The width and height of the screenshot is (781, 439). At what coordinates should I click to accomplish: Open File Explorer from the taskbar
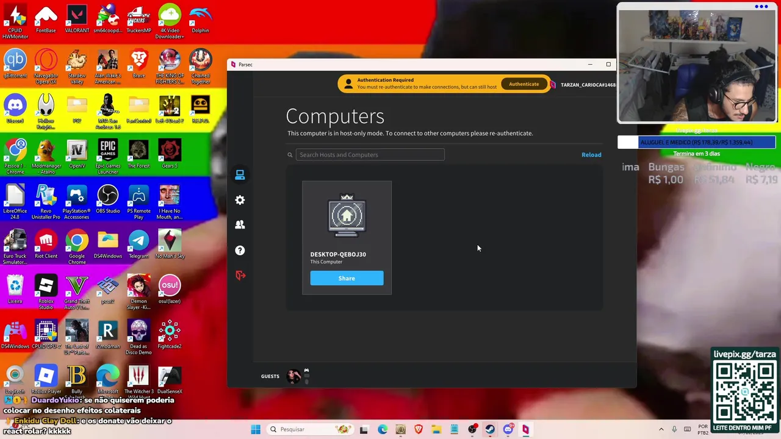tap(436, 429)
